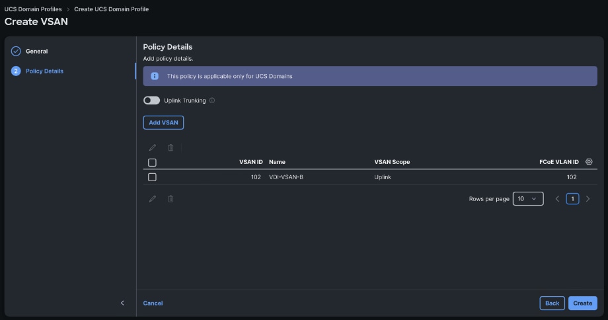Click the VSAN ID 102 cell
The image size is (608, 320).
click(256, 177)
